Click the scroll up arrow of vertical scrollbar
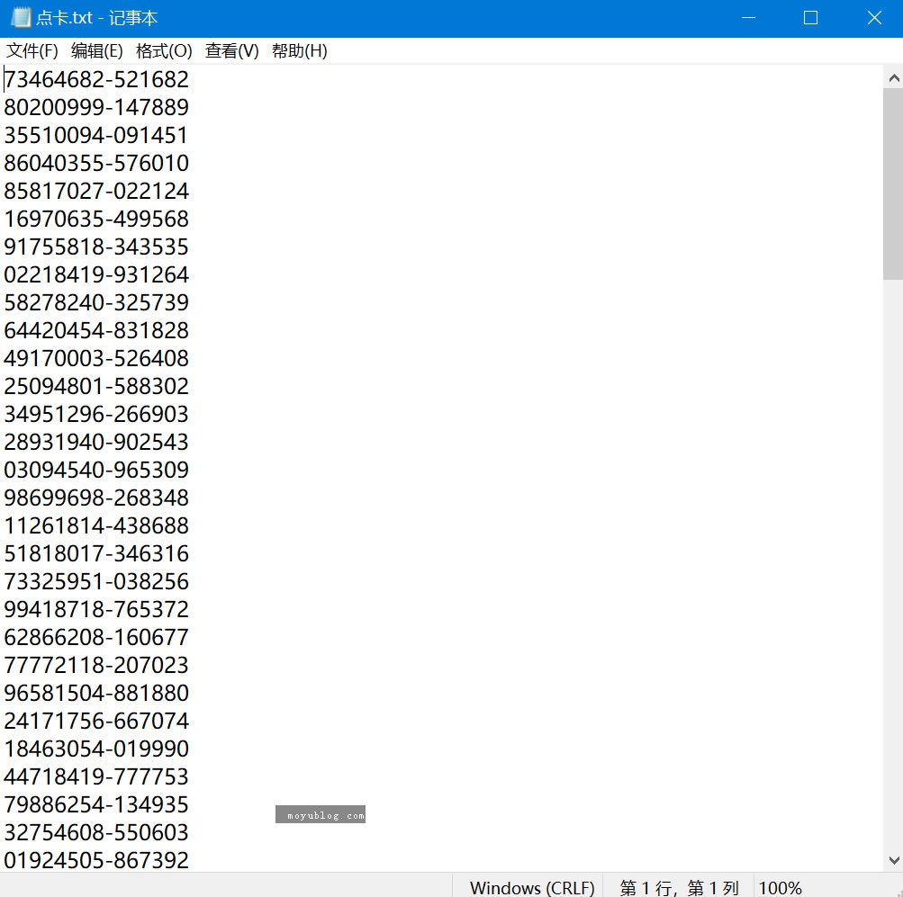903x897 pixels. click(x=893, y=79)
